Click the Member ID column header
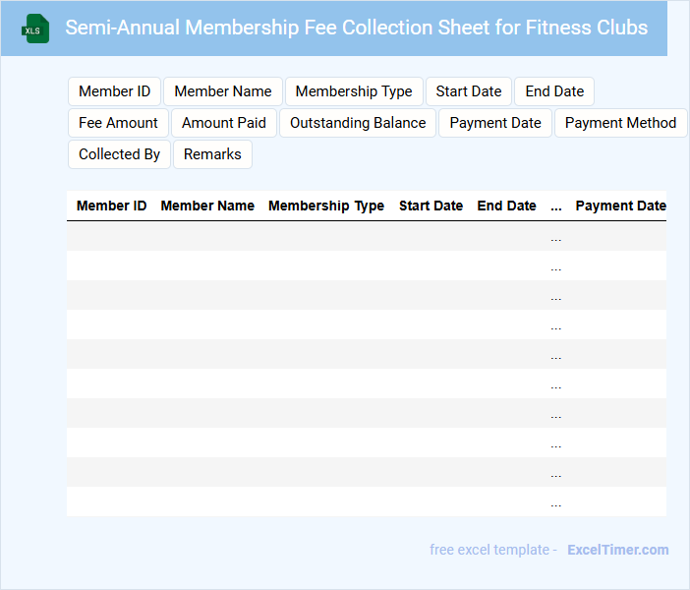This screenshot has width=690, height=590. pyautogui.click(x=111, y=206)
